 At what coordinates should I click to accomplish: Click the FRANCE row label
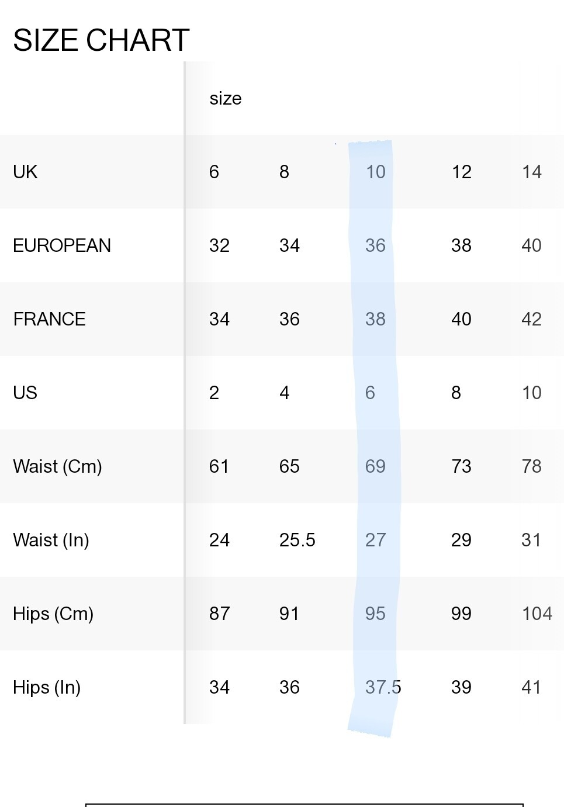(49, 319)
